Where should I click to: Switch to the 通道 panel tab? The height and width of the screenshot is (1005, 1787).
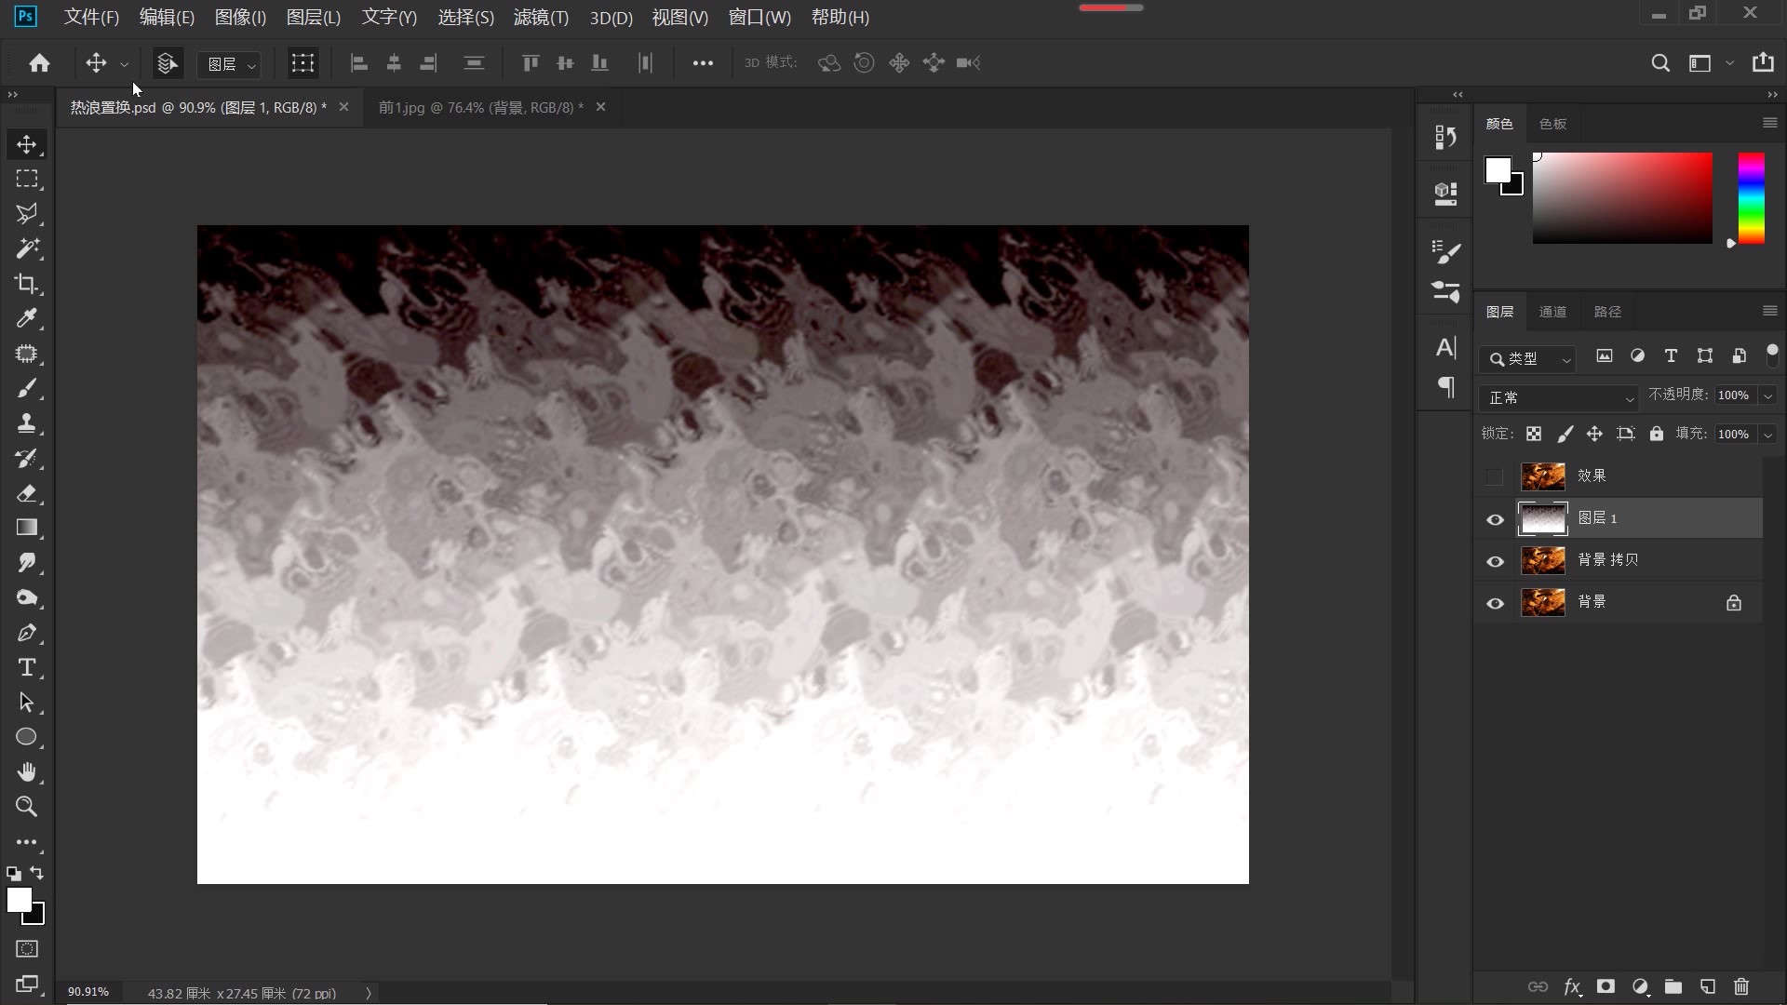click(x=1552, y=312)
